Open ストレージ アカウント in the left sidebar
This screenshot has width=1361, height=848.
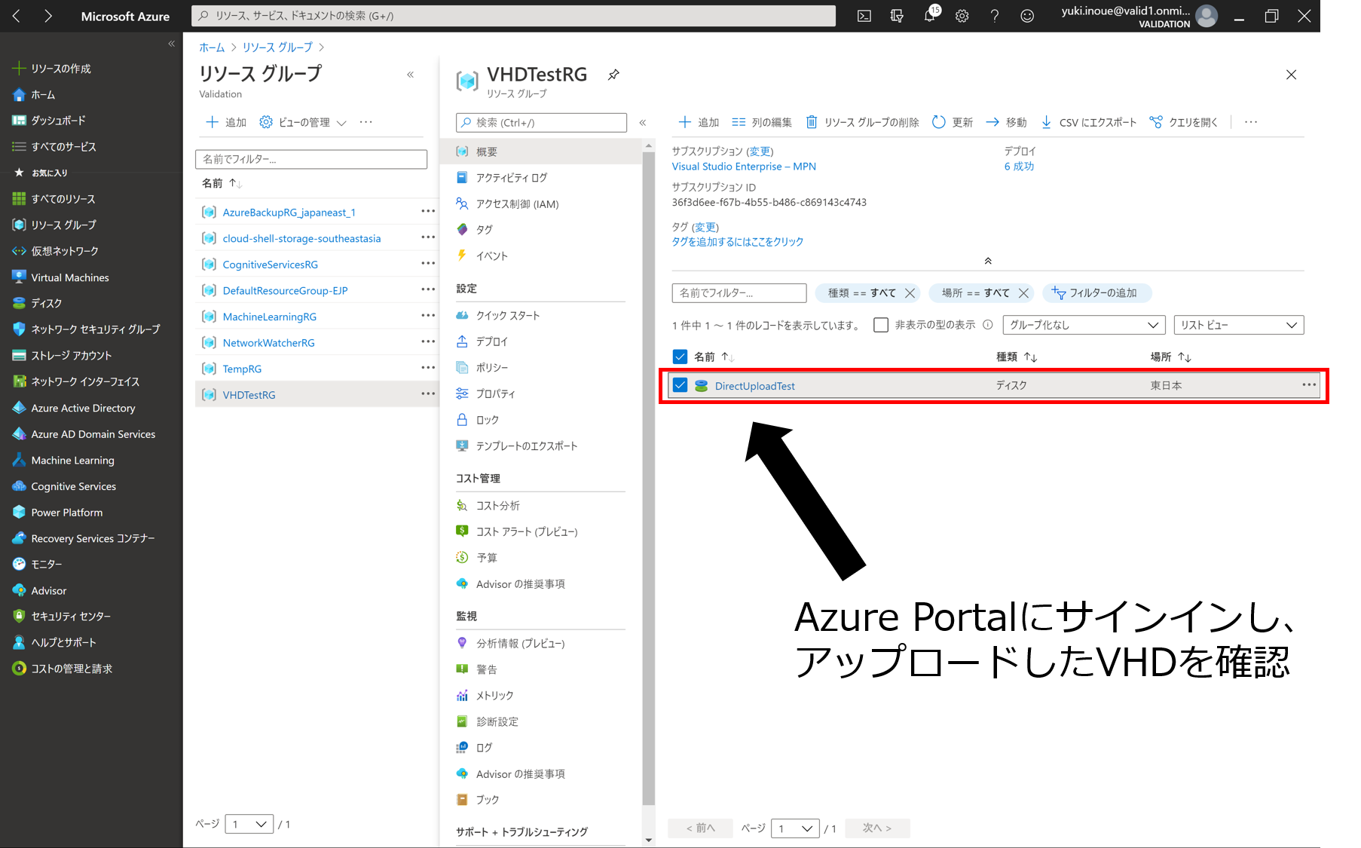[71, 356]
